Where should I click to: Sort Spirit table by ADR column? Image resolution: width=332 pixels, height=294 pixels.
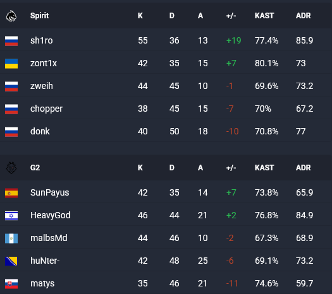303,16
